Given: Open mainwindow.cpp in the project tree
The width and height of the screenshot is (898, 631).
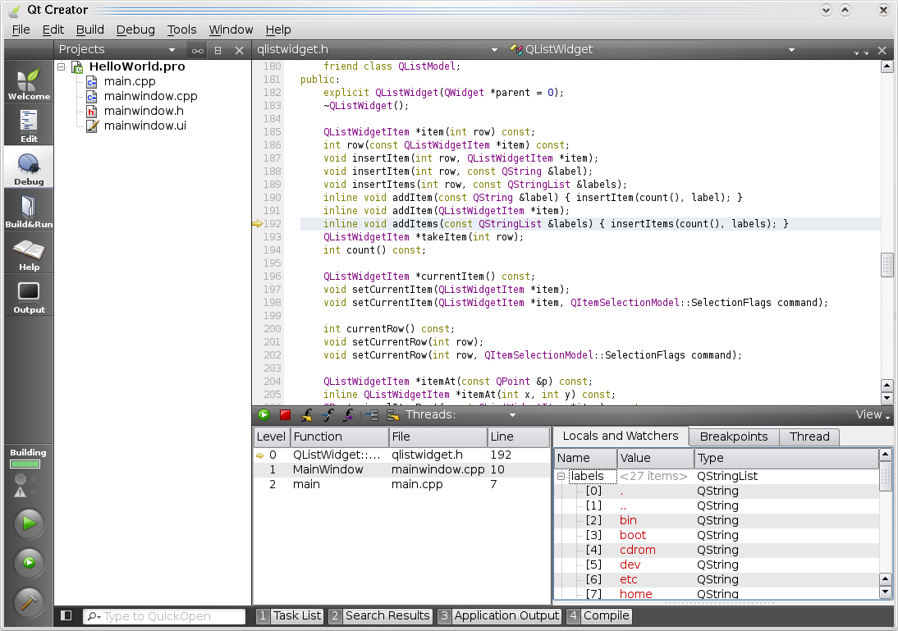Looking at the screenshot, I should tap(150, 96).
